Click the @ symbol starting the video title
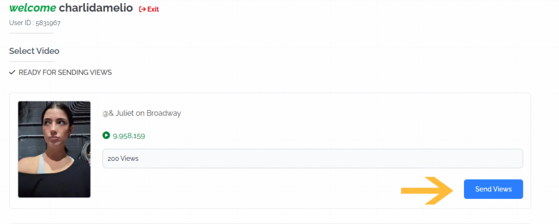 (x=105, y=113)
